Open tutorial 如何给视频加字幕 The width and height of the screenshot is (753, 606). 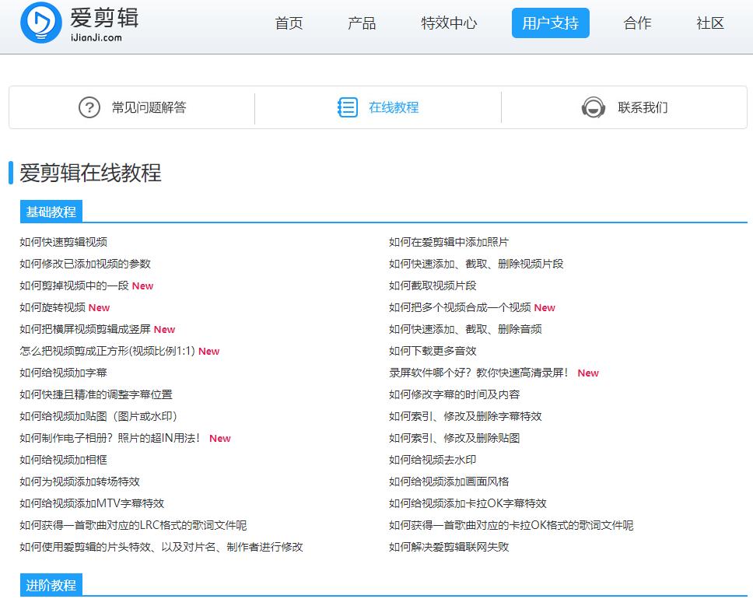[x=64, y=373]
